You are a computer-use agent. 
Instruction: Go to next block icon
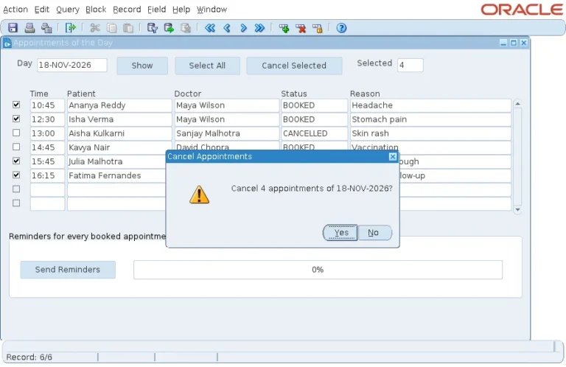point(259,28)
